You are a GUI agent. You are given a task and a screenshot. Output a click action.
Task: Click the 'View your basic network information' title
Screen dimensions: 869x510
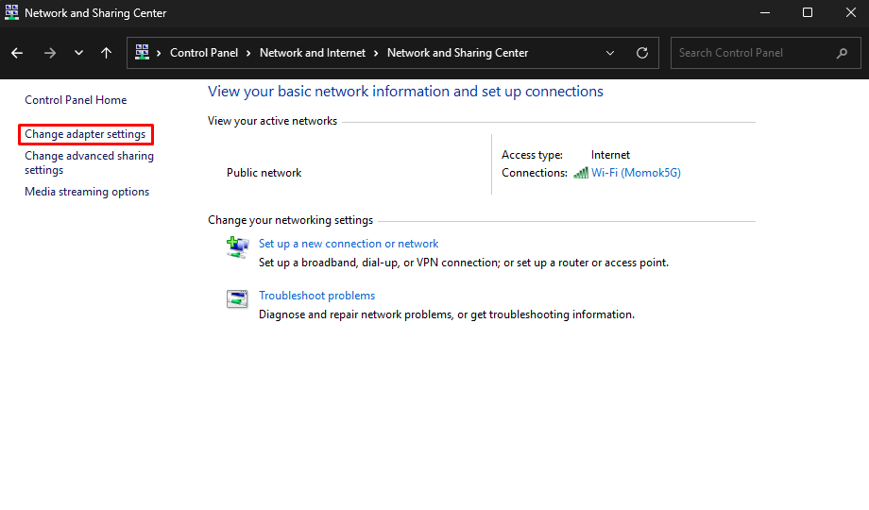point(405,92)
